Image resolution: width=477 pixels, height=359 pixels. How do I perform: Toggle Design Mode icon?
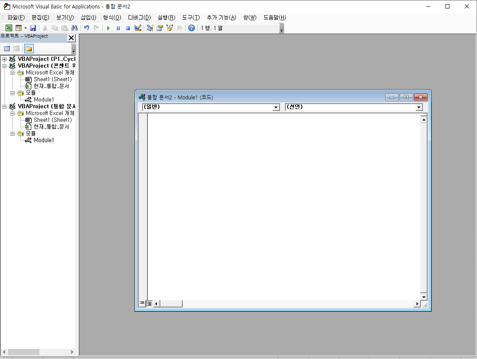click(x=138, y=28)
